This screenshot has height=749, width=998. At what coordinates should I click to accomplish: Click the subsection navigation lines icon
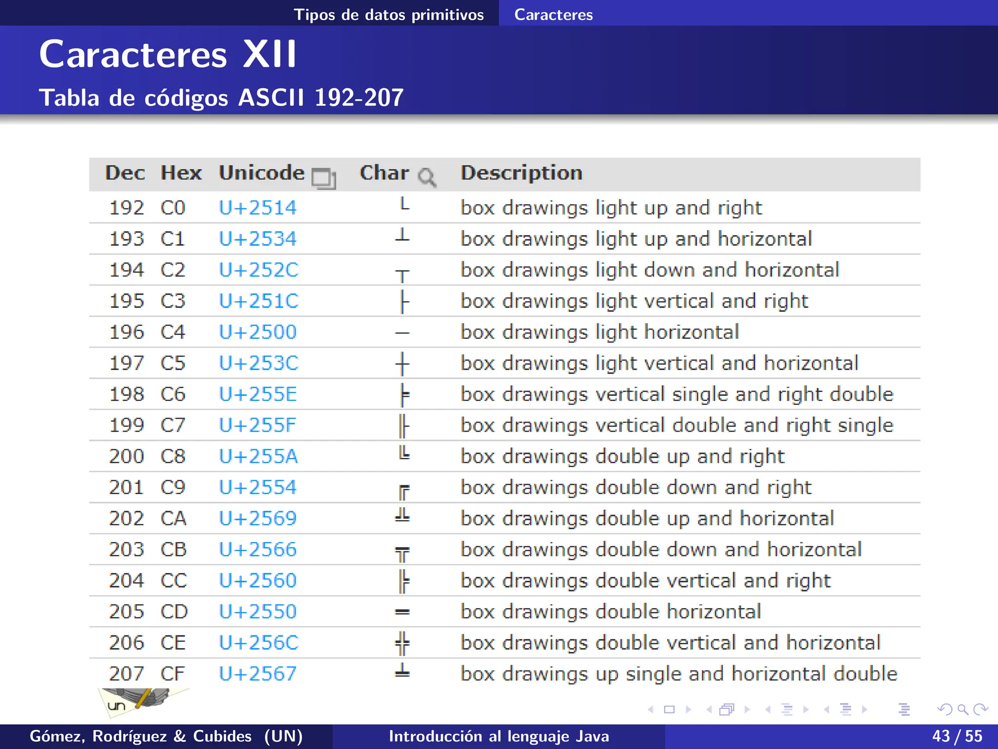click(x=787, y=710)
